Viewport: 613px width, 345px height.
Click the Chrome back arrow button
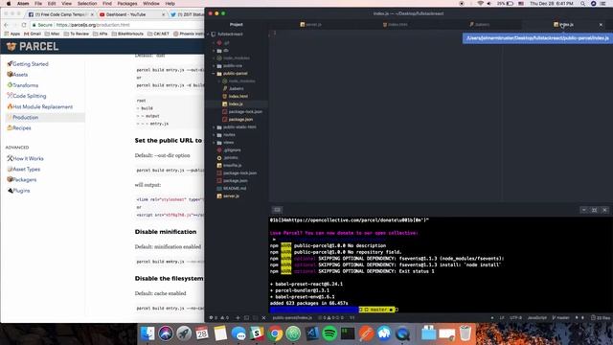pyautogui.click(x=7, y=25)
